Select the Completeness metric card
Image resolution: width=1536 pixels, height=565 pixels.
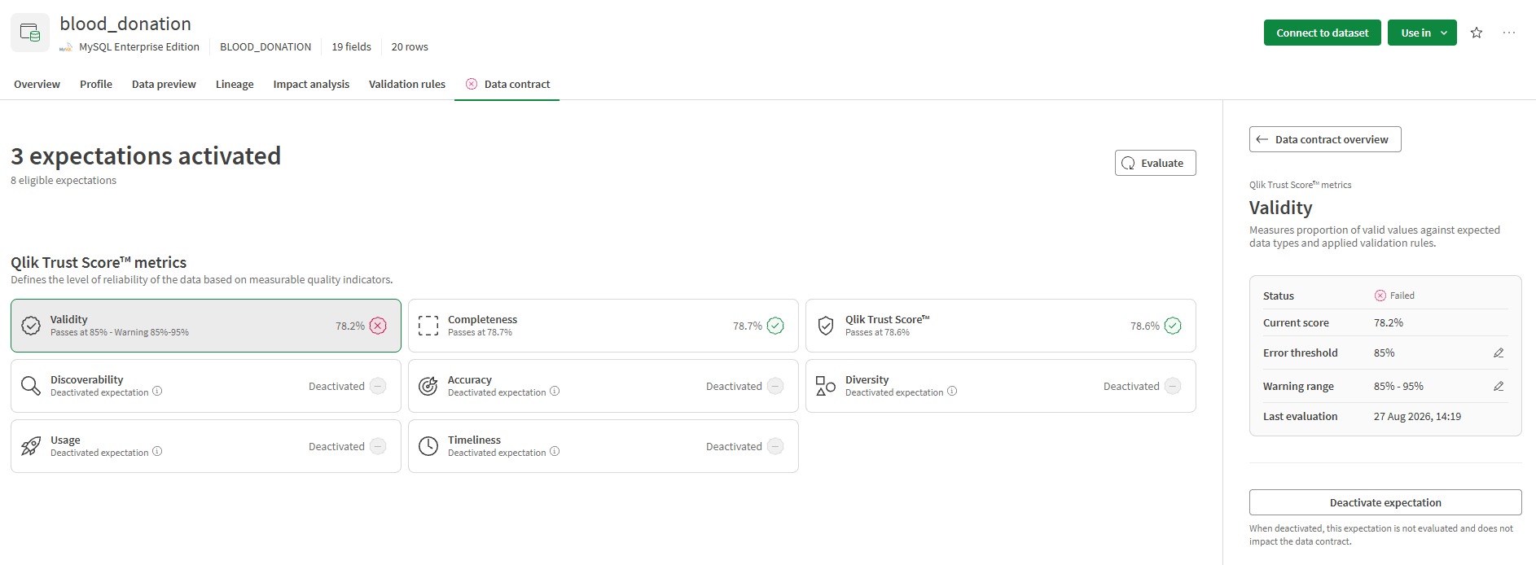(x=603, y=326)
